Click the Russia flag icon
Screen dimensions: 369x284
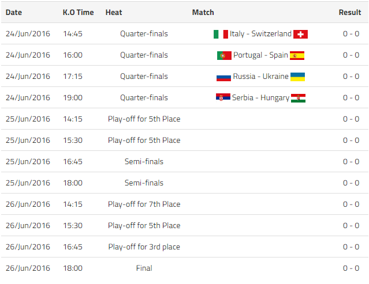coord(223,77)
